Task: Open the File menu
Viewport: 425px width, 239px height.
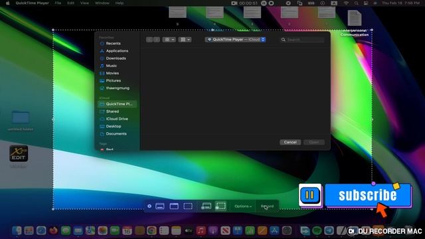Action: click(58, 3)
